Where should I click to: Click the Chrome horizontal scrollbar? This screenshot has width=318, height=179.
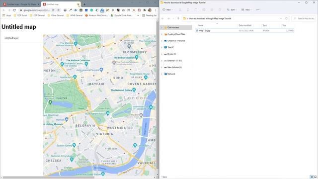(x=49, y=178)
